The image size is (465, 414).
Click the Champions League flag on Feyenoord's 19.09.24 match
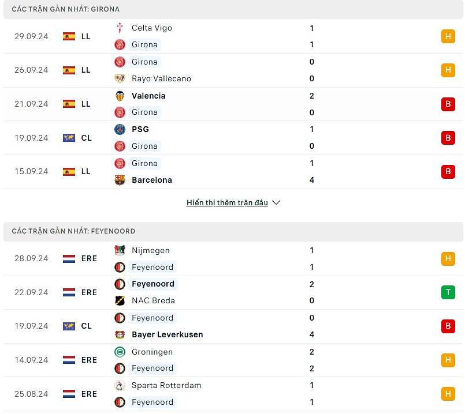69,326
